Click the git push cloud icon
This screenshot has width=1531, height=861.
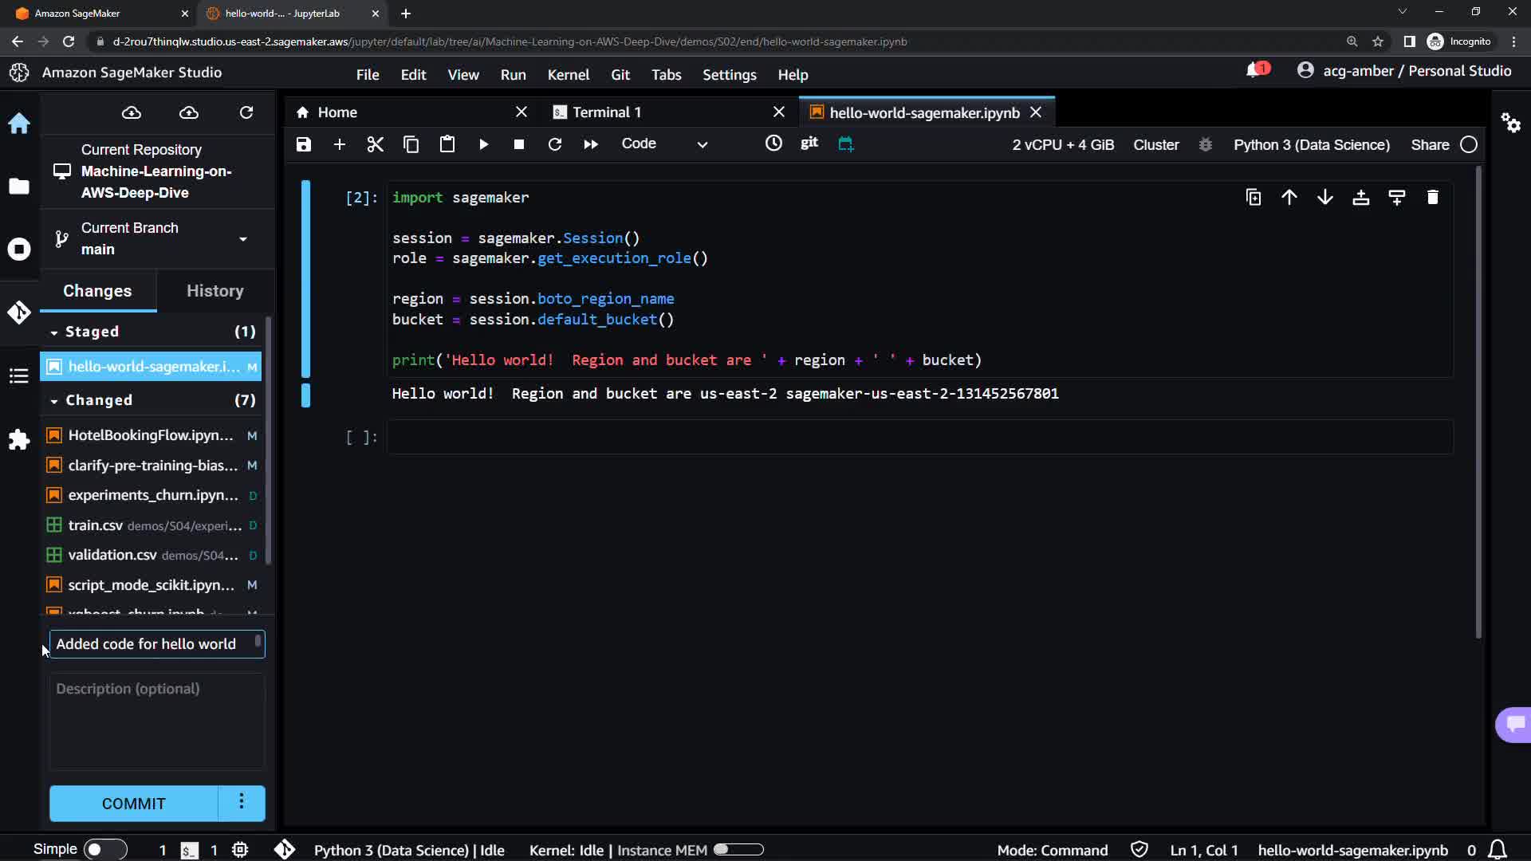[x=189, y=113]
